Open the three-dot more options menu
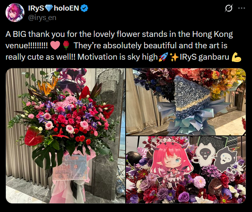252x212 pixels. pos(241,8)
